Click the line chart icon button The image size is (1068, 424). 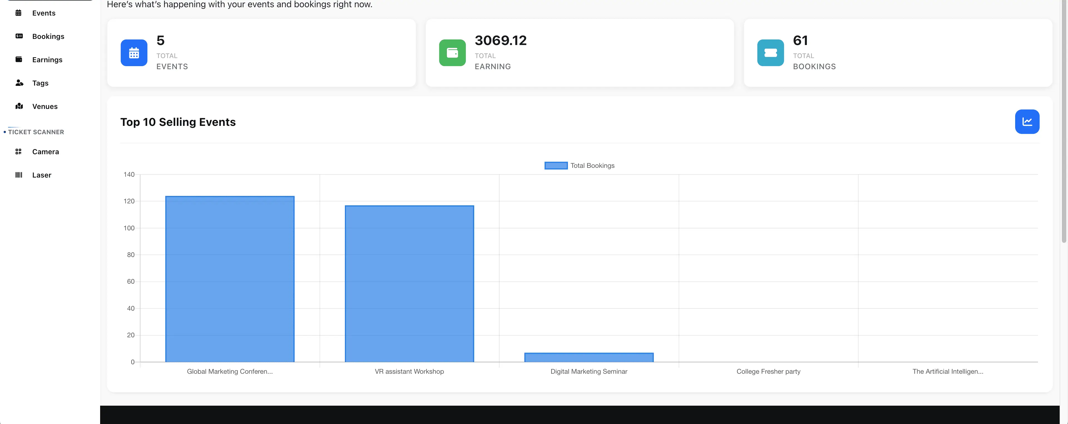[x=1027, y=121]
